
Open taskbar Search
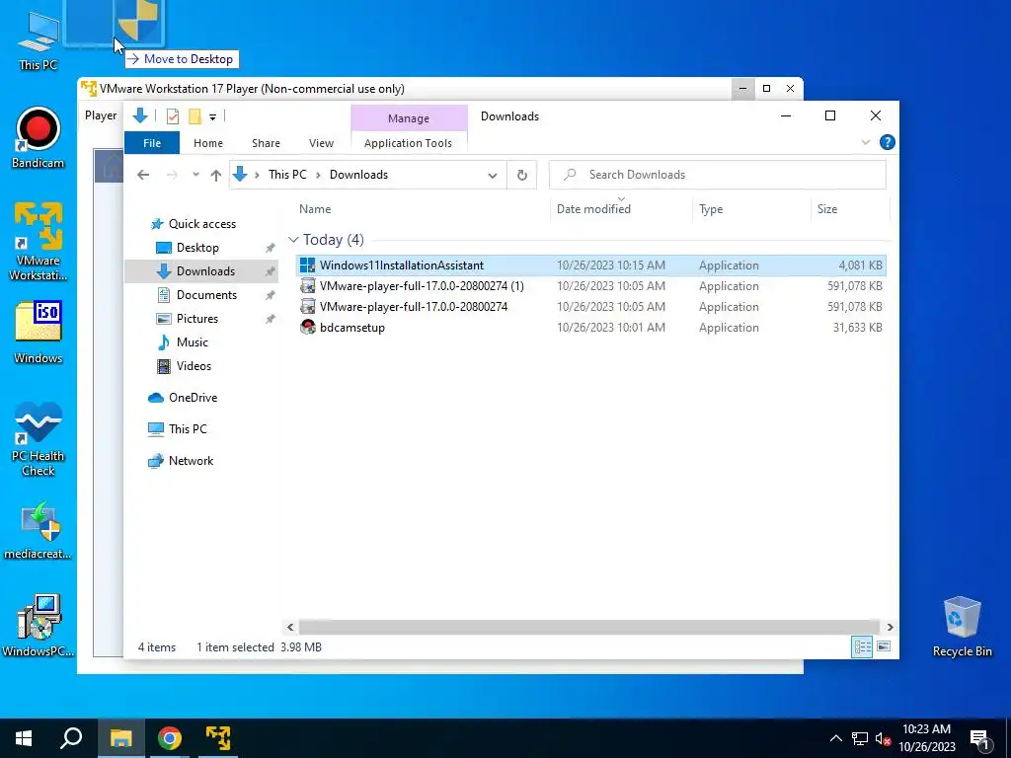tap(71, 738)
